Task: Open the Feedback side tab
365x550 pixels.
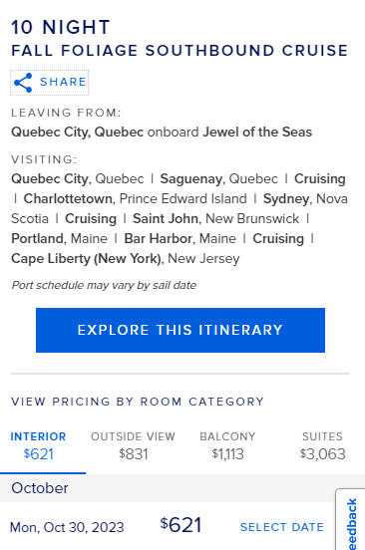Action: (x=351, y=521)
